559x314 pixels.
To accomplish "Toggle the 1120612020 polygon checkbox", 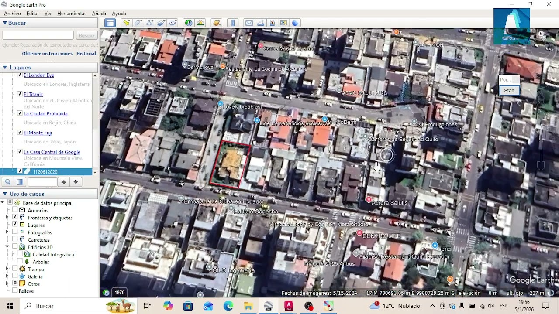I will tap(20, 171).
